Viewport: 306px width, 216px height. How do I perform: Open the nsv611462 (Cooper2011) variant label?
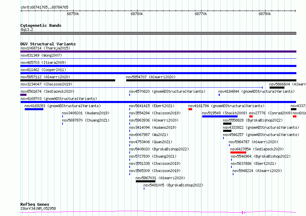point(43,70)
